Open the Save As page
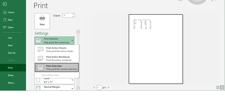225x112 pixels. [x=12, y=53]
